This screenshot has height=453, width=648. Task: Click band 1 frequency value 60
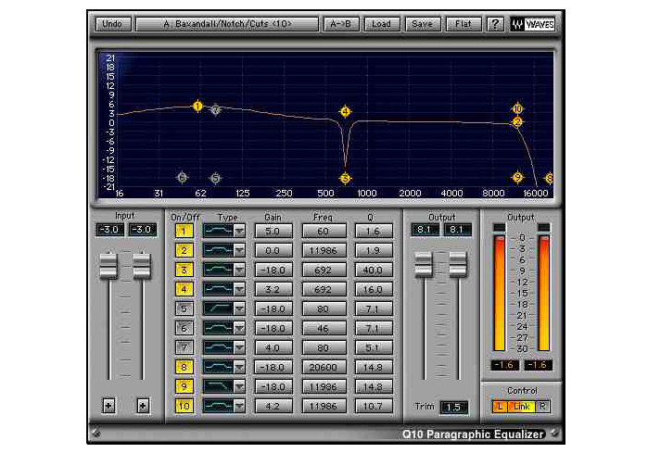tap(324, 231)
